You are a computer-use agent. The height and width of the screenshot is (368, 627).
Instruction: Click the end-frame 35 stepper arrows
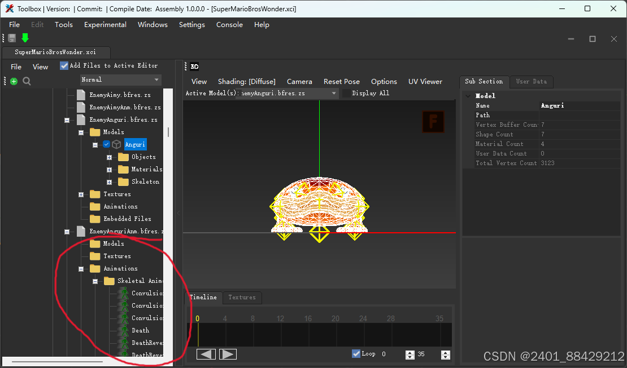tap(446, 355)
